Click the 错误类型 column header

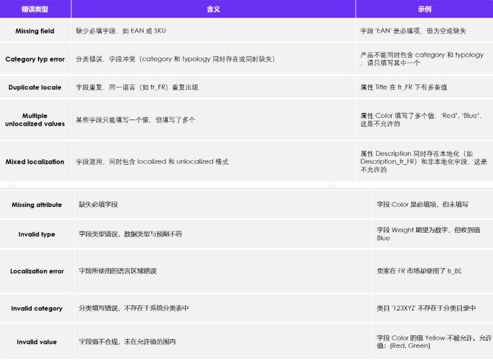(x=35, y=9)
